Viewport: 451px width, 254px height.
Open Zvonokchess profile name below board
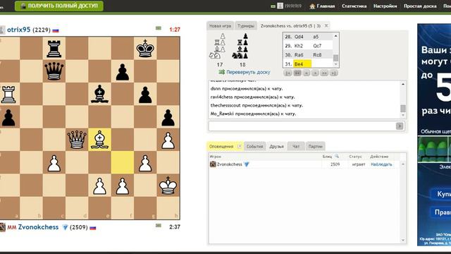(x=38, y=227)
